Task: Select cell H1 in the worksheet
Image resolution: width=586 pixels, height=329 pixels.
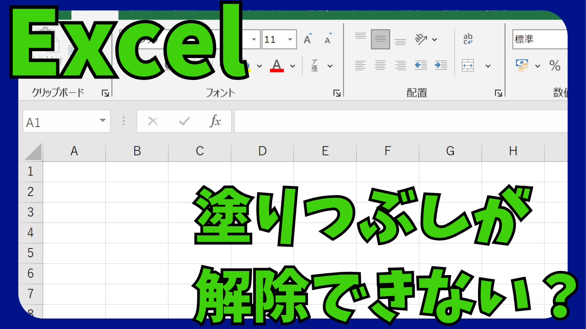Action: (x=513, y=171)
